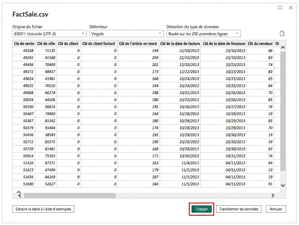
Task: Click article key value 194
Action: coord(155,50)
